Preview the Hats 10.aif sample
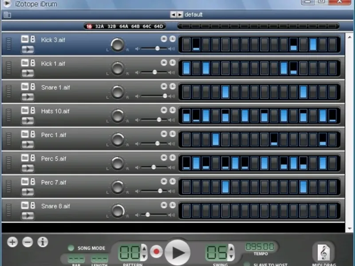 (28, 121)
